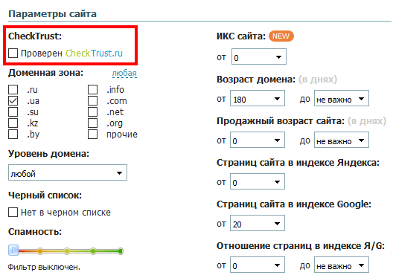Open Отношение страниц Я/G от dropdown
The image size is (393, 275).
click(x=258, y=265)
